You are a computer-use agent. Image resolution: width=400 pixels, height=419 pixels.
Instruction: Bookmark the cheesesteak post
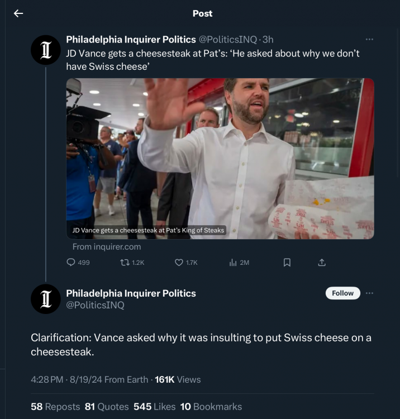click(x=287, y=262)
